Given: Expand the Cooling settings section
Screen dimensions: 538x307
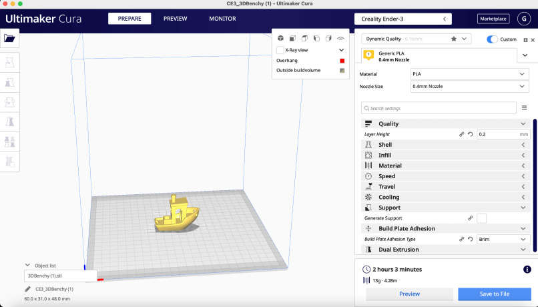Looking at the screenshot, I should point(446,198).
